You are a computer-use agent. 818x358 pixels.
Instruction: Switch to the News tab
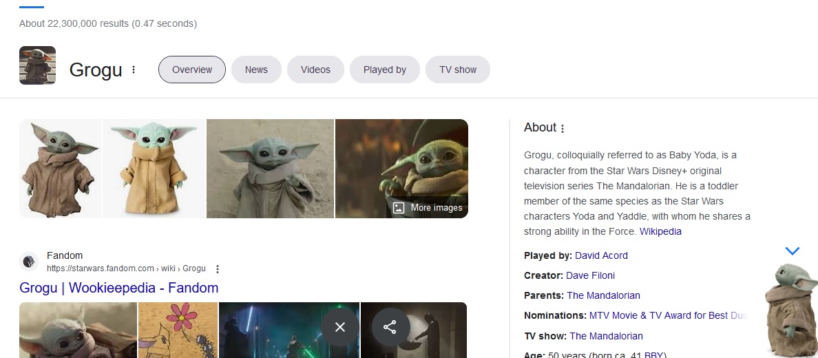(x=256, y=70)
